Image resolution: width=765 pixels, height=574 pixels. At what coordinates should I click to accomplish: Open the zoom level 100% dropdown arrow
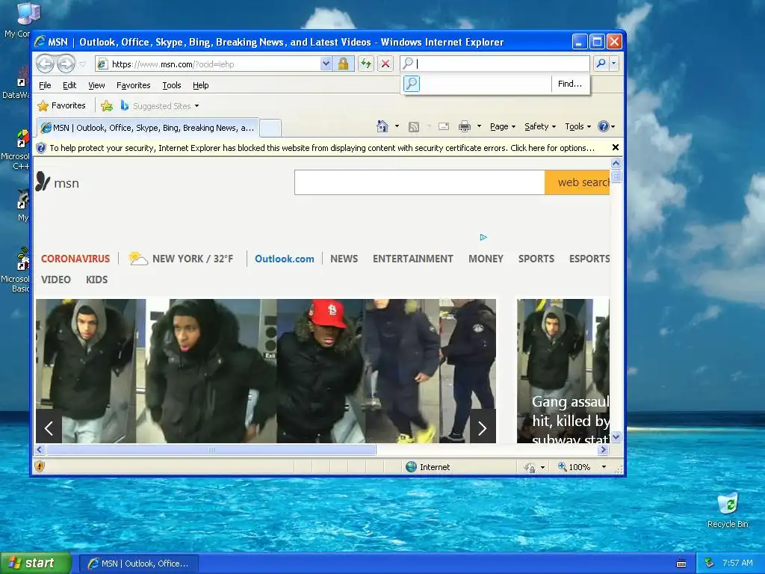(x=604, y=467)
